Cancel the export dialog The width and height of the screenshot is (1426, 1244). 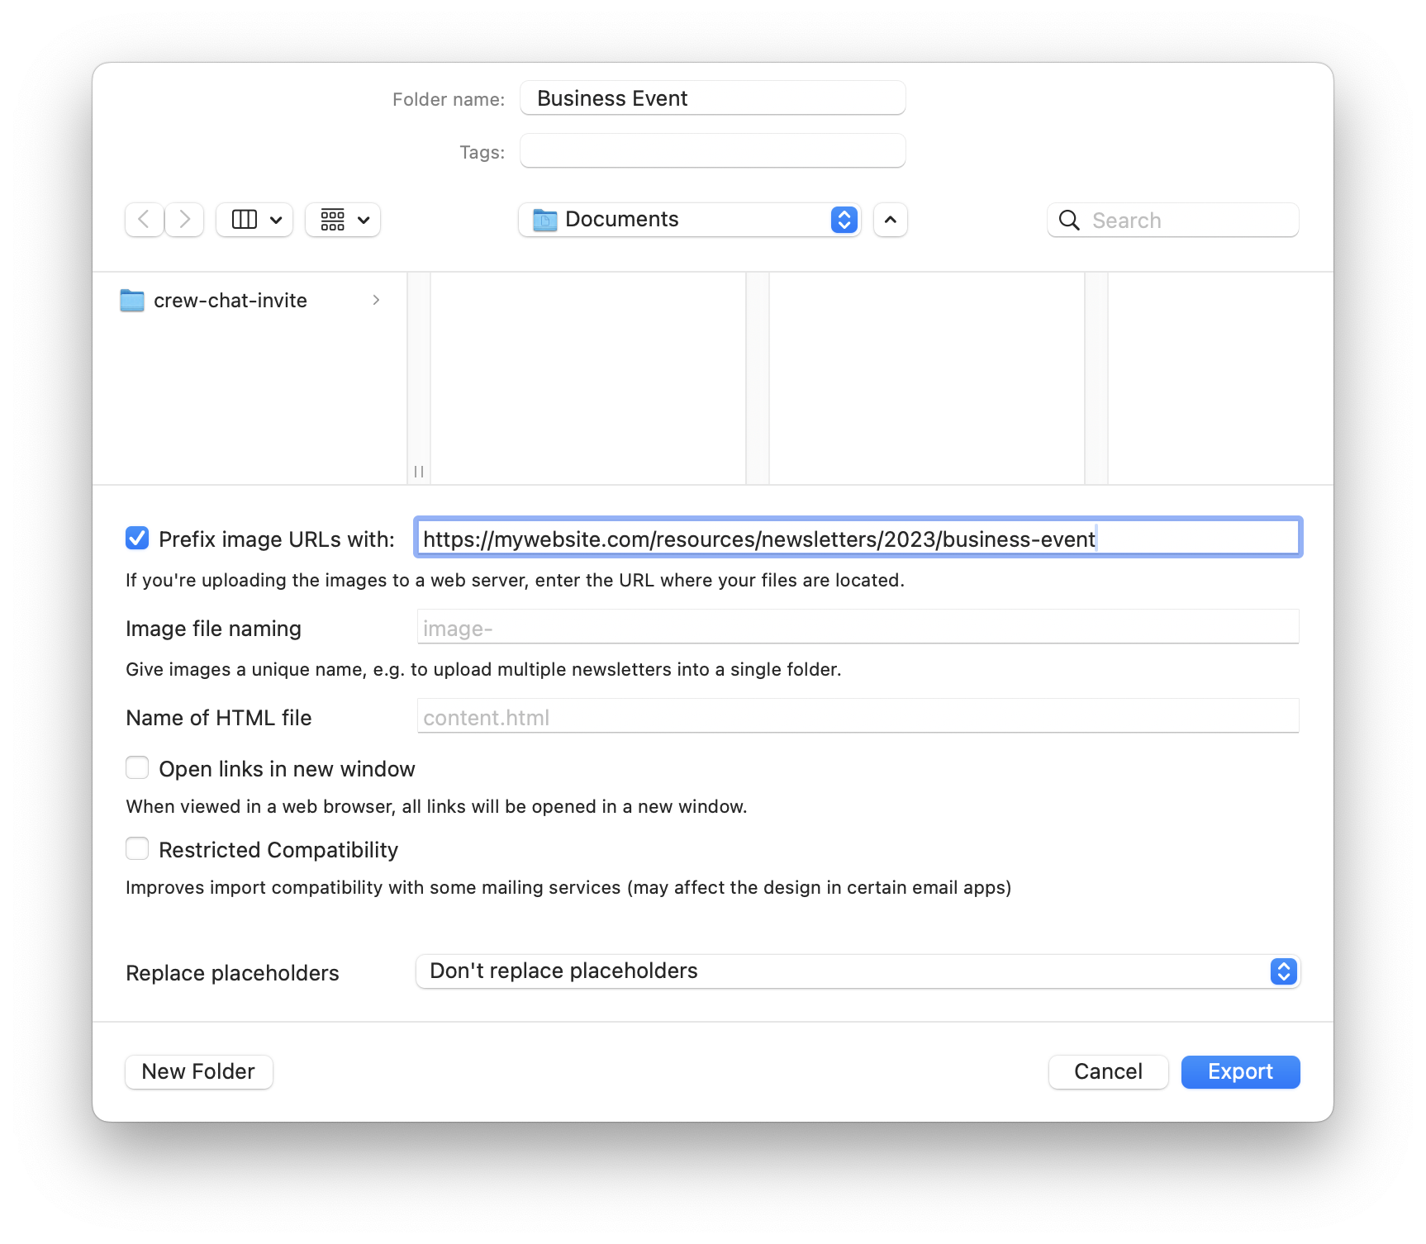click(x=1108, y=1071)
